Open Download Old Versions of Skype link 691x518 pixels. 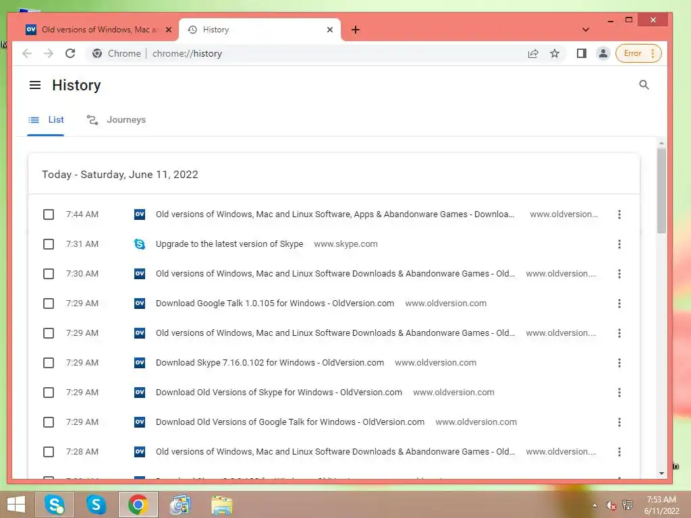[279, 393]
